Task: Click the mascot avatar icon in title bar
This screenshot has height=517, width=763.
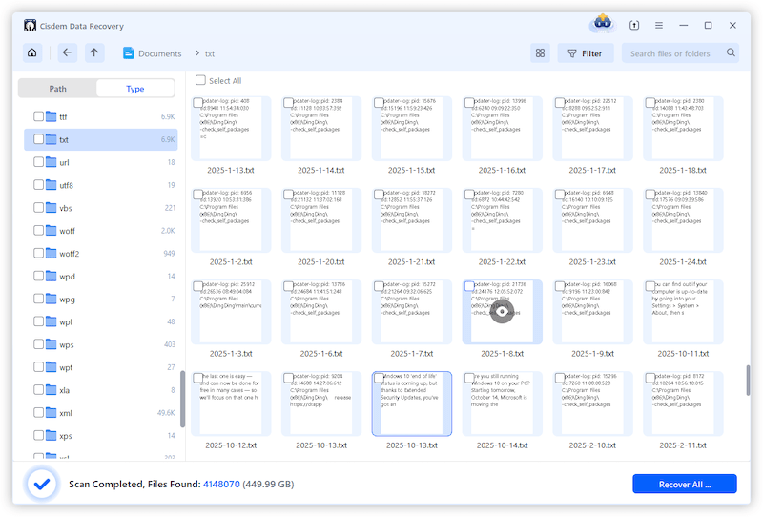Action: [602, 24]
